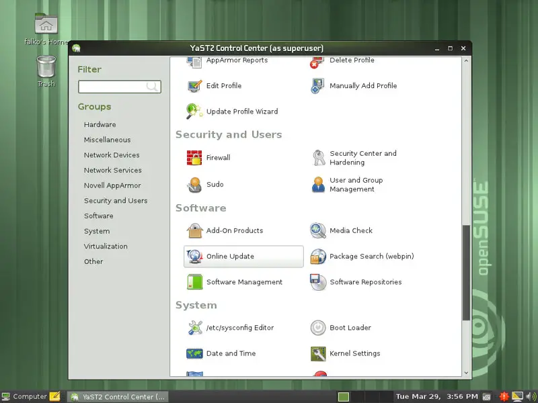Click the vertical scrollbar thumb

[466, 273]
